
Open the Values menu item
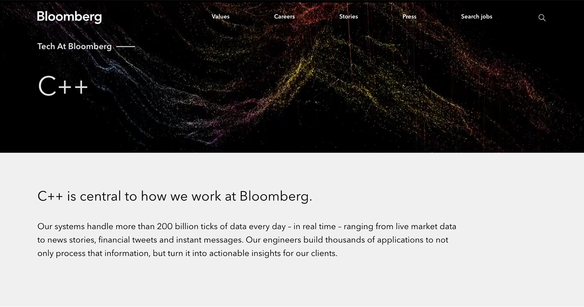(220, 17)
